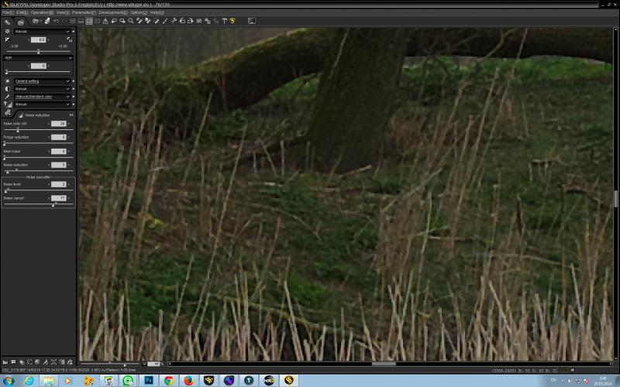Click the white balance icon
This screenshot has width=620, height=387.
tap(7, 81)
